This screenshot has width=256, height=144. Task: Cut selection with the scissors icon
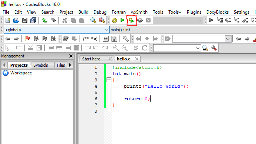pos(65,20)
